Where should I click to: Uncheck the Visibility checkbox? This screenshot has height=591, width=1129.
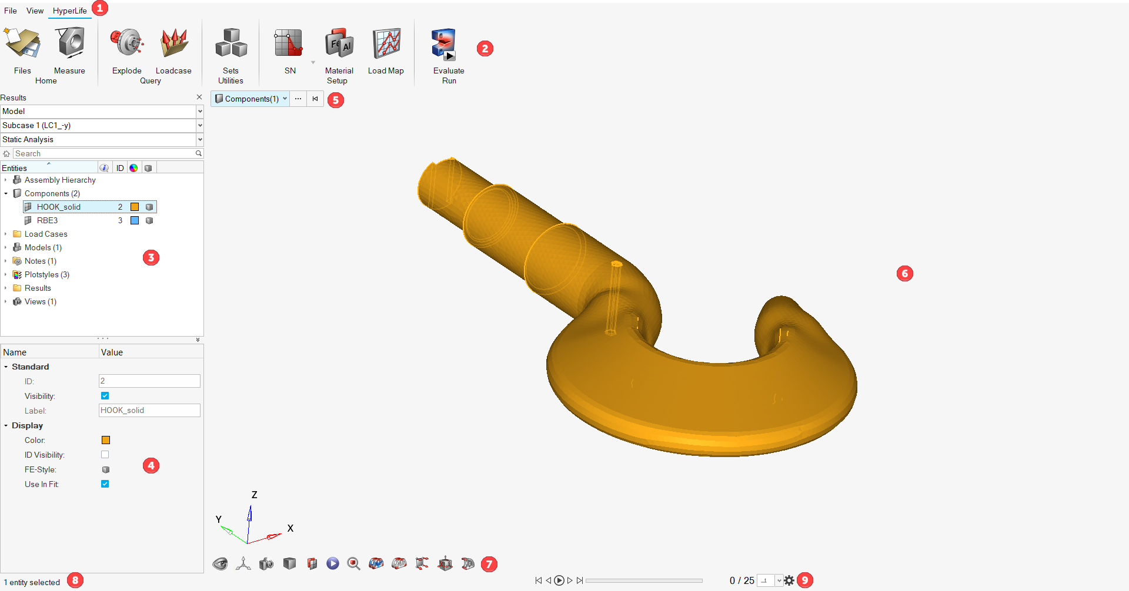pos(105,396)
